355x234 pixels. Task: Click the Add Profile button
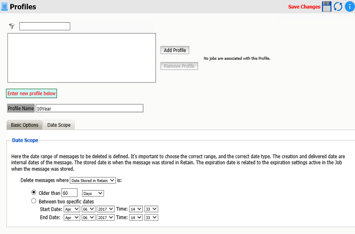[175, 50]
